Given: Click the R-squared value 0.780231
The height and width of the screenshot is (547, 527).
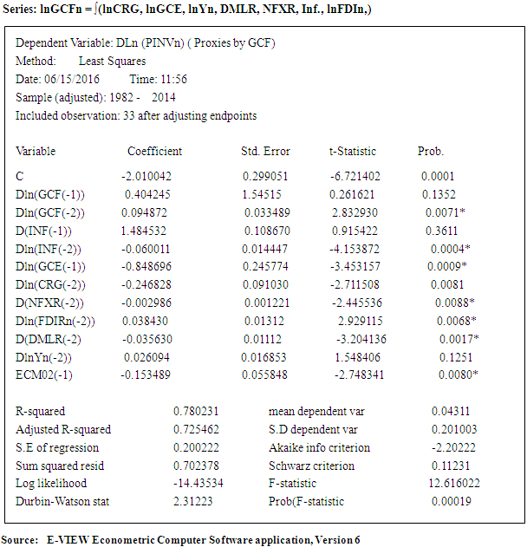Looking at the screenshot, I should [197, 410].
